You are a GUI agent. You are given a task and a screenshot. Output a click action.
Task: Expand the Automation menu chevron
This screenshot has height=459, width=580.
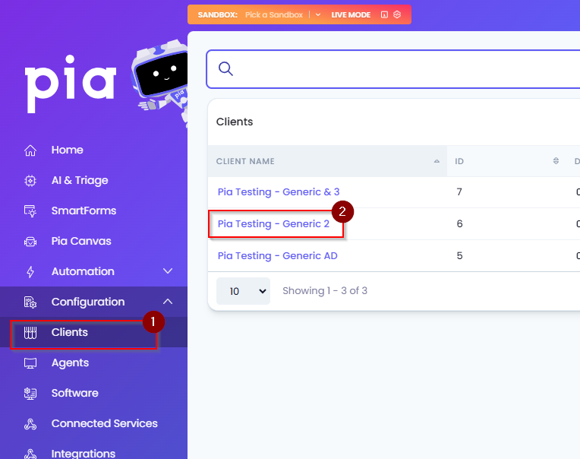click(168, 271)
